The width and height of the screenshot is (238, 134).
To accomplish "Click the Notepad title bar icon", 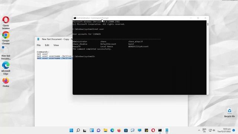I will click(38, 39).
